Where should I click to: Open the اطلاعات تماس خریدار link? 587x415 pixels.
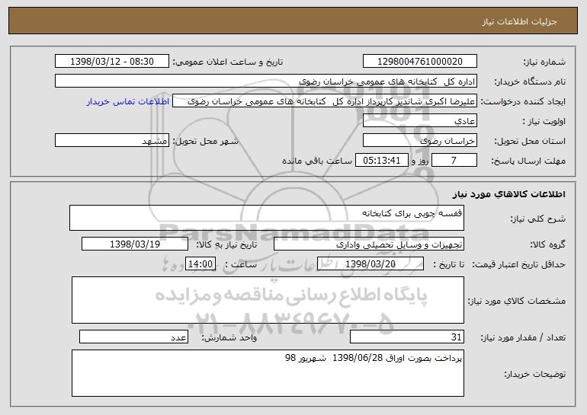pyautogui.click(x=128, y=101)
